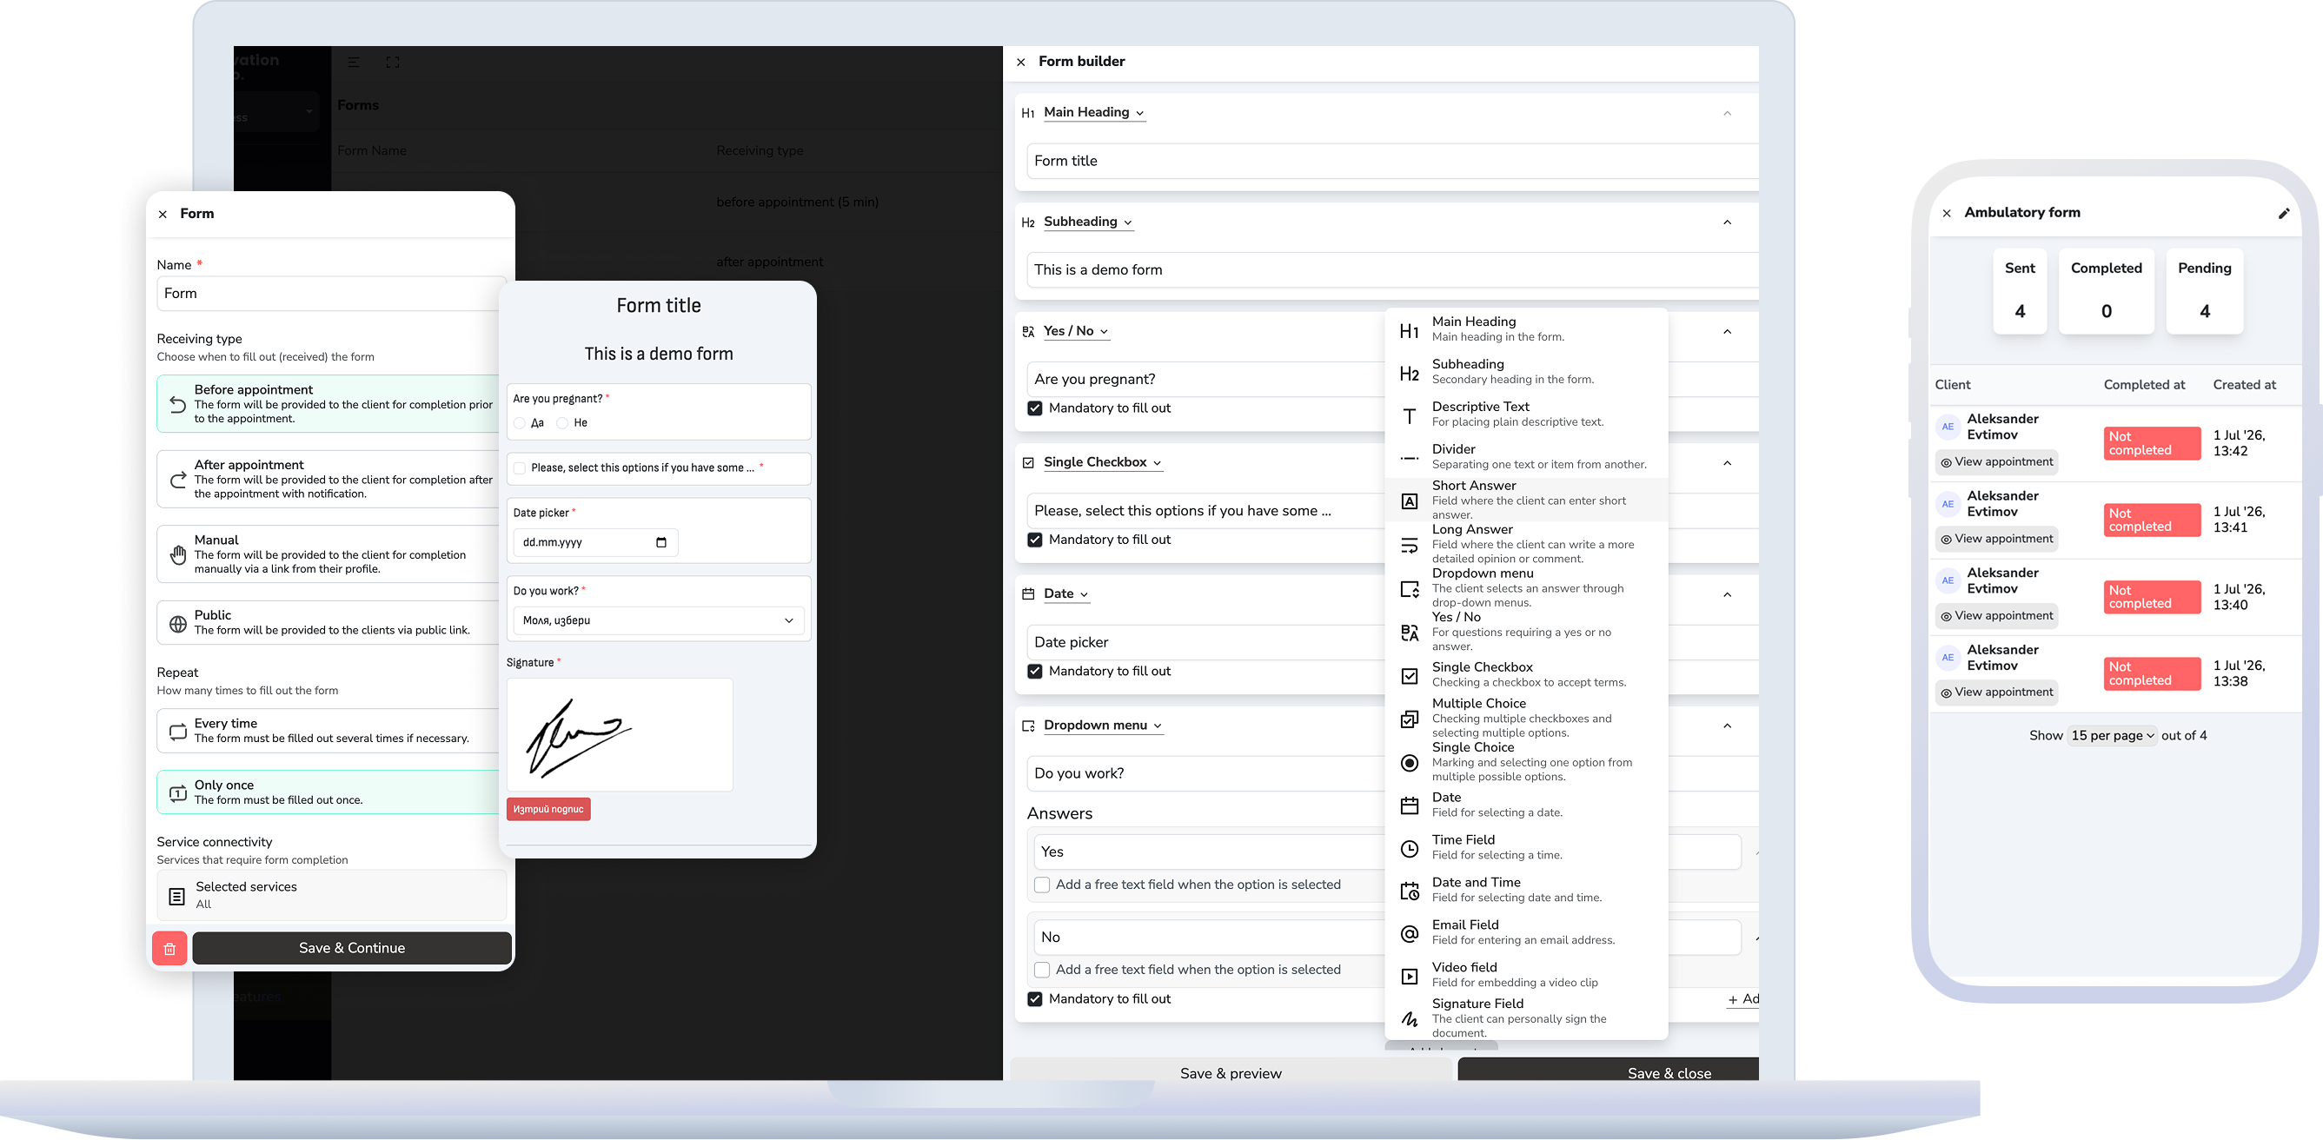The height and width of the screenshot is (1140, 2323).
Task: Open the 15 per page dropdown
Action: click(2111, 736)
